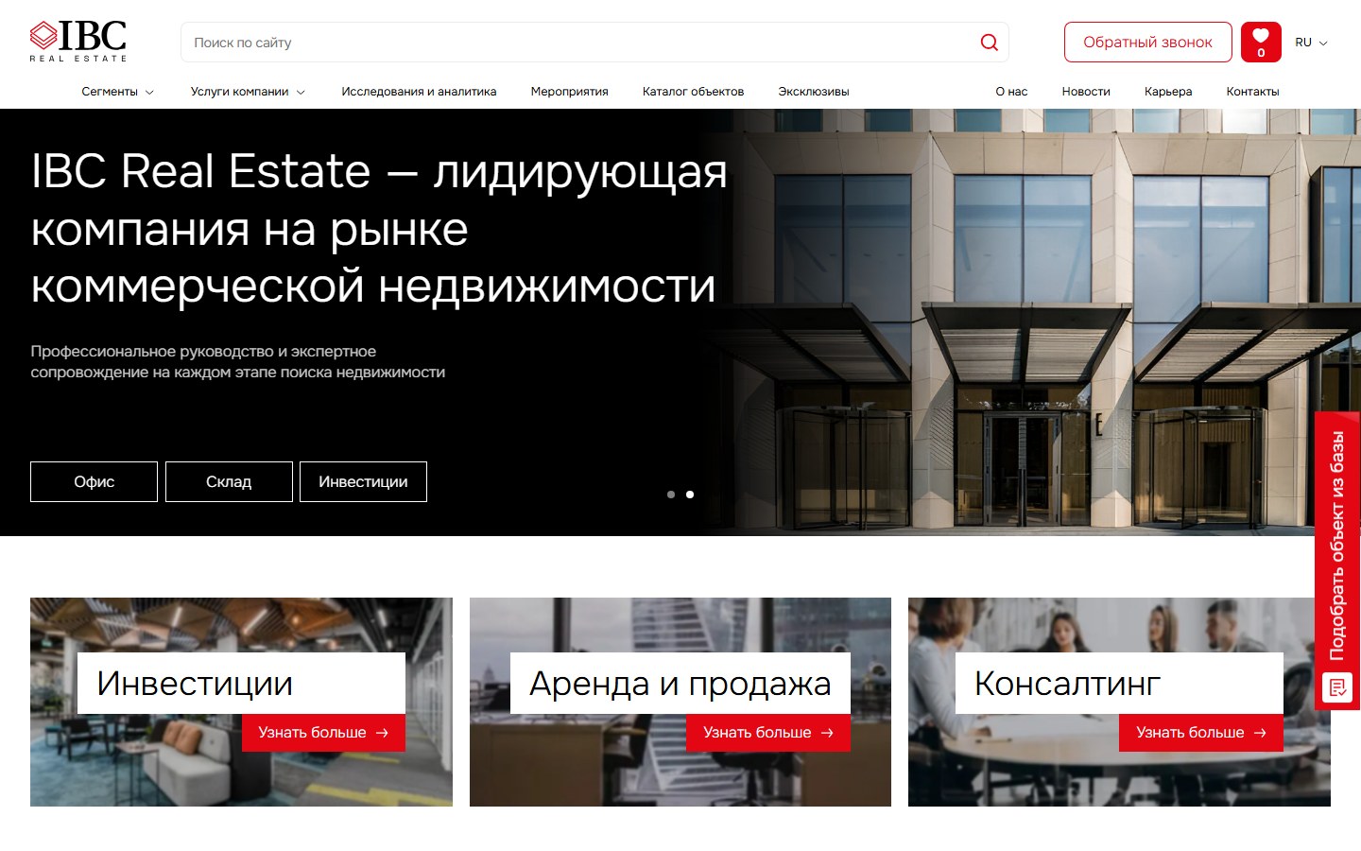Go to Каталог объектов
This screenshot has height=851, width=1361.
(693, 92)
